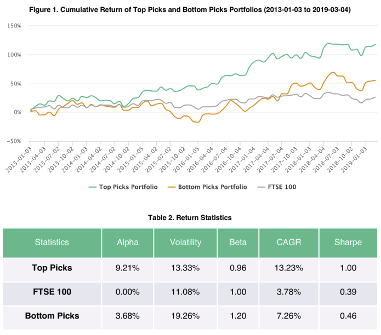Click the 150% y-axis label

point(14,26)
